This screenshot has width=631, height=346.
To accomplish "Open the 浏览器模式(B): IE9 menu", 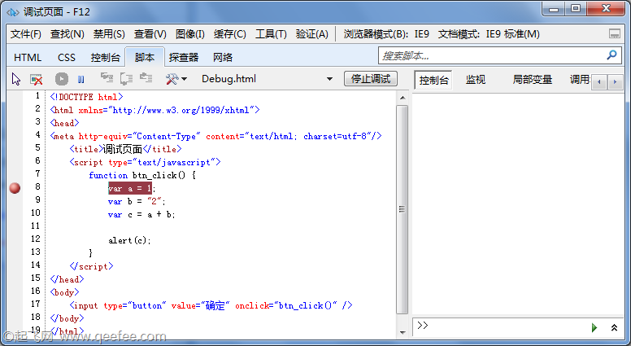I will (x=386, y=34).
